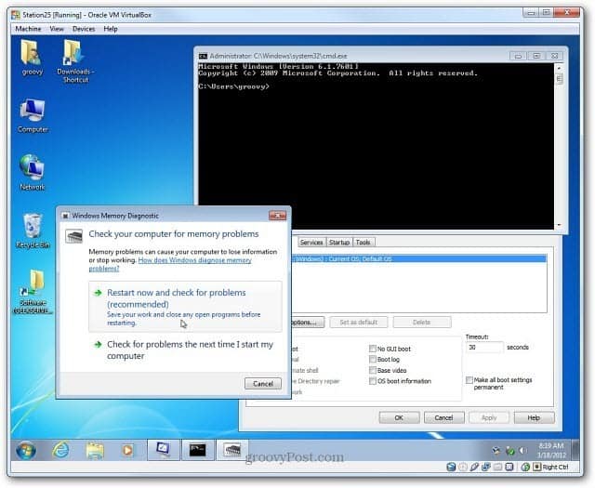
Task: Switch to Memory Diagnostic taskbar button
Action: tap(232, 450)
